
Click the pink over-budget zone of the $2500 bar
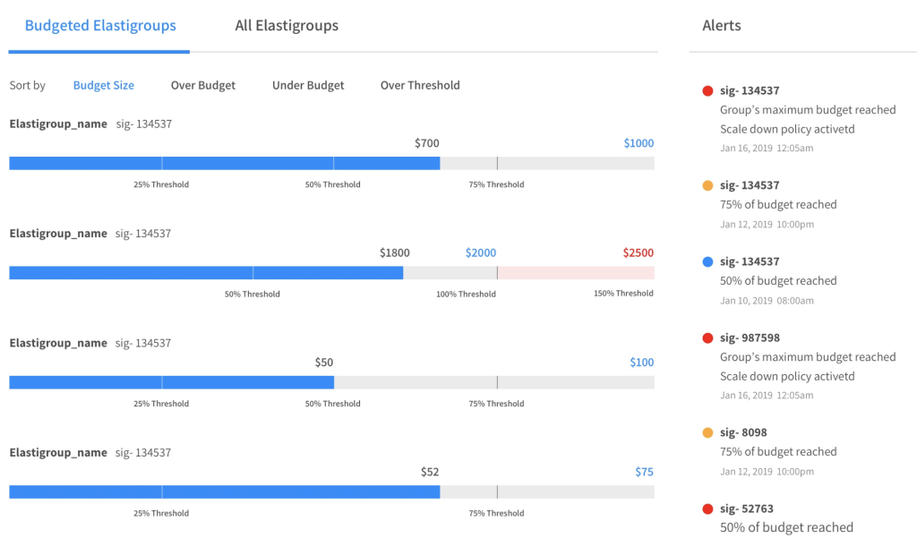pyautogui.click(x=575, y=273)
